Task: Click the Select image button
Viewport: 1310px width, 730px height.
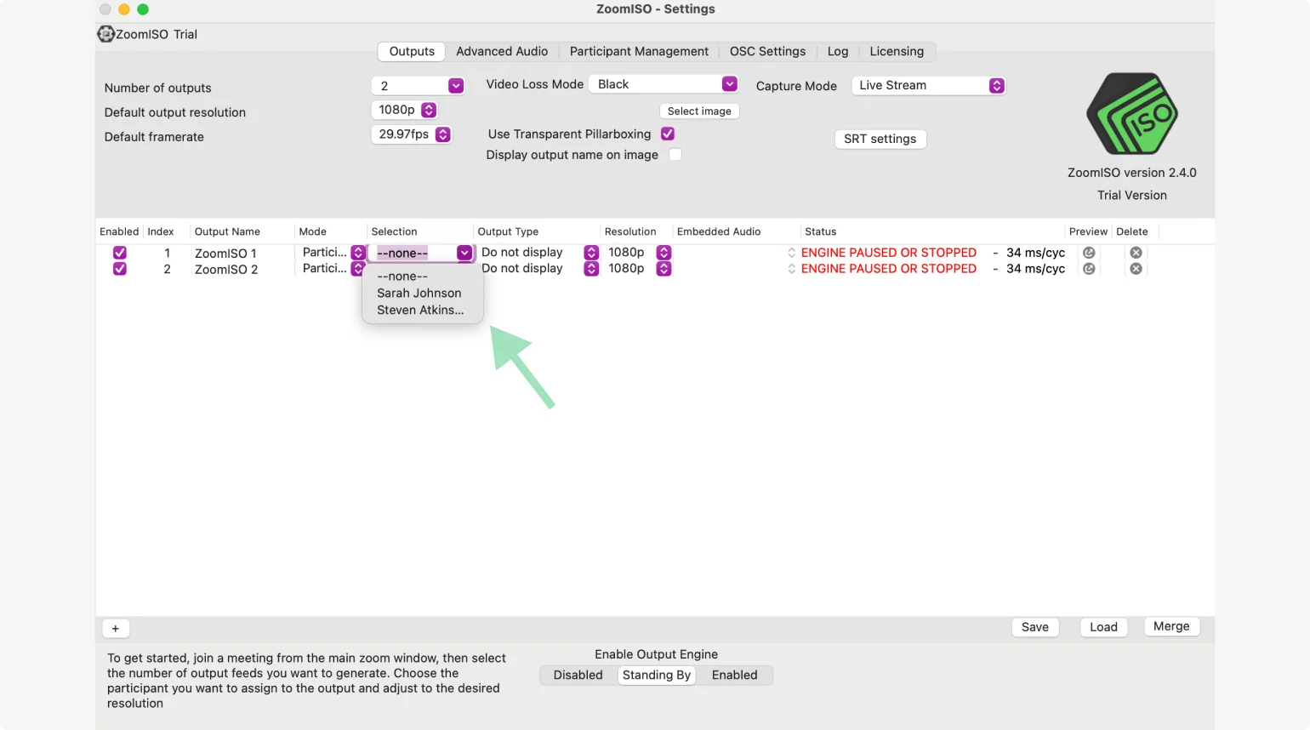Action: 699,111
